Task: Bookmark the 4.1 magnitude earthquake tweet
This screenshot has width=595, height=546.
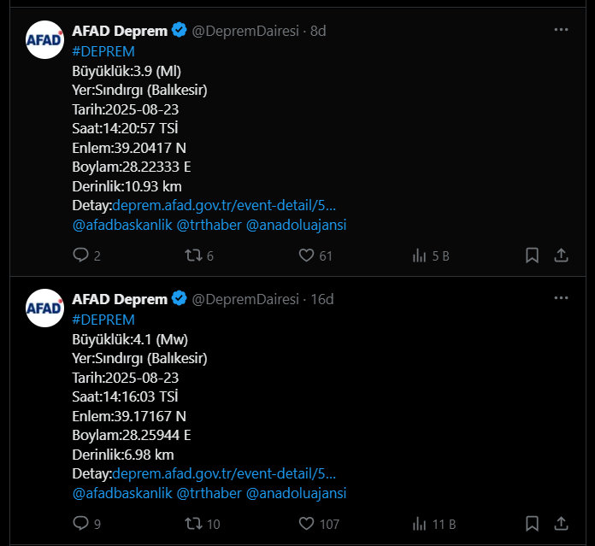Action: click(x=532, y=524)
